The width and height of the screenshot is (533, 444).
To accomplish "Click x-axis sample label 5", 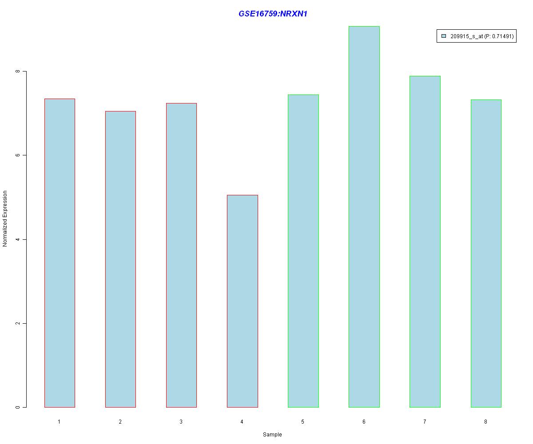I will pos(302,421).
